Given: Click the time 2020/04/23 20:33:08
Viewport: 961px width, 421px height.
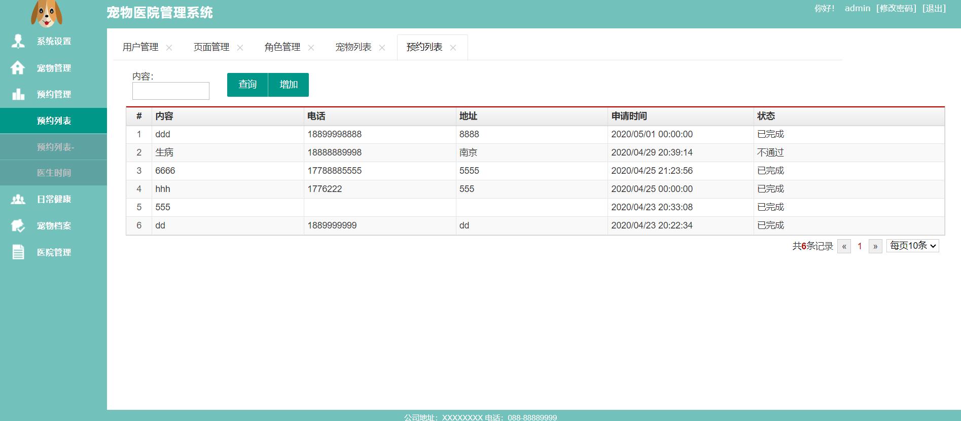Looking at the screenshot, I should click(652, 207).
